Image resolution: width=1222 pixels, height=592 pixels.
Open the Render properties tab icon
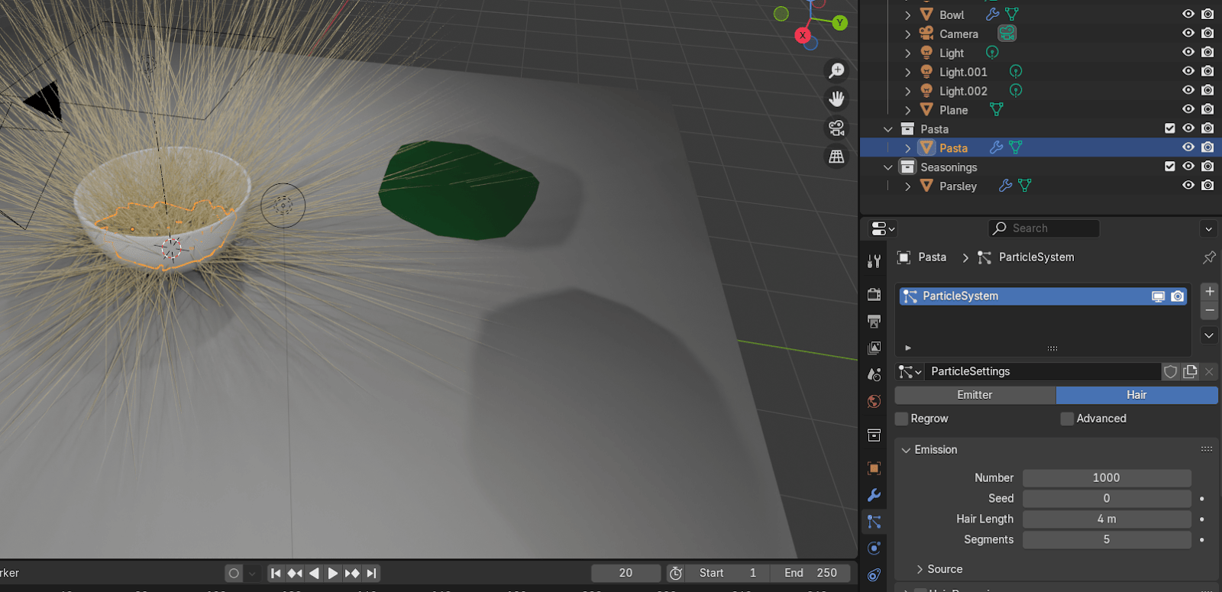point(874,295)
